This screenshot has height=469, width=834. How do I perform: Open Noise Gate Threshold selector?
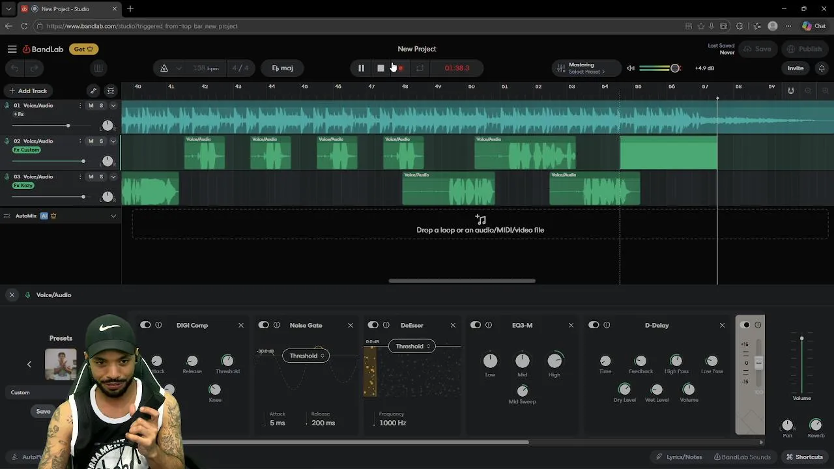click(x=306, y=356)
